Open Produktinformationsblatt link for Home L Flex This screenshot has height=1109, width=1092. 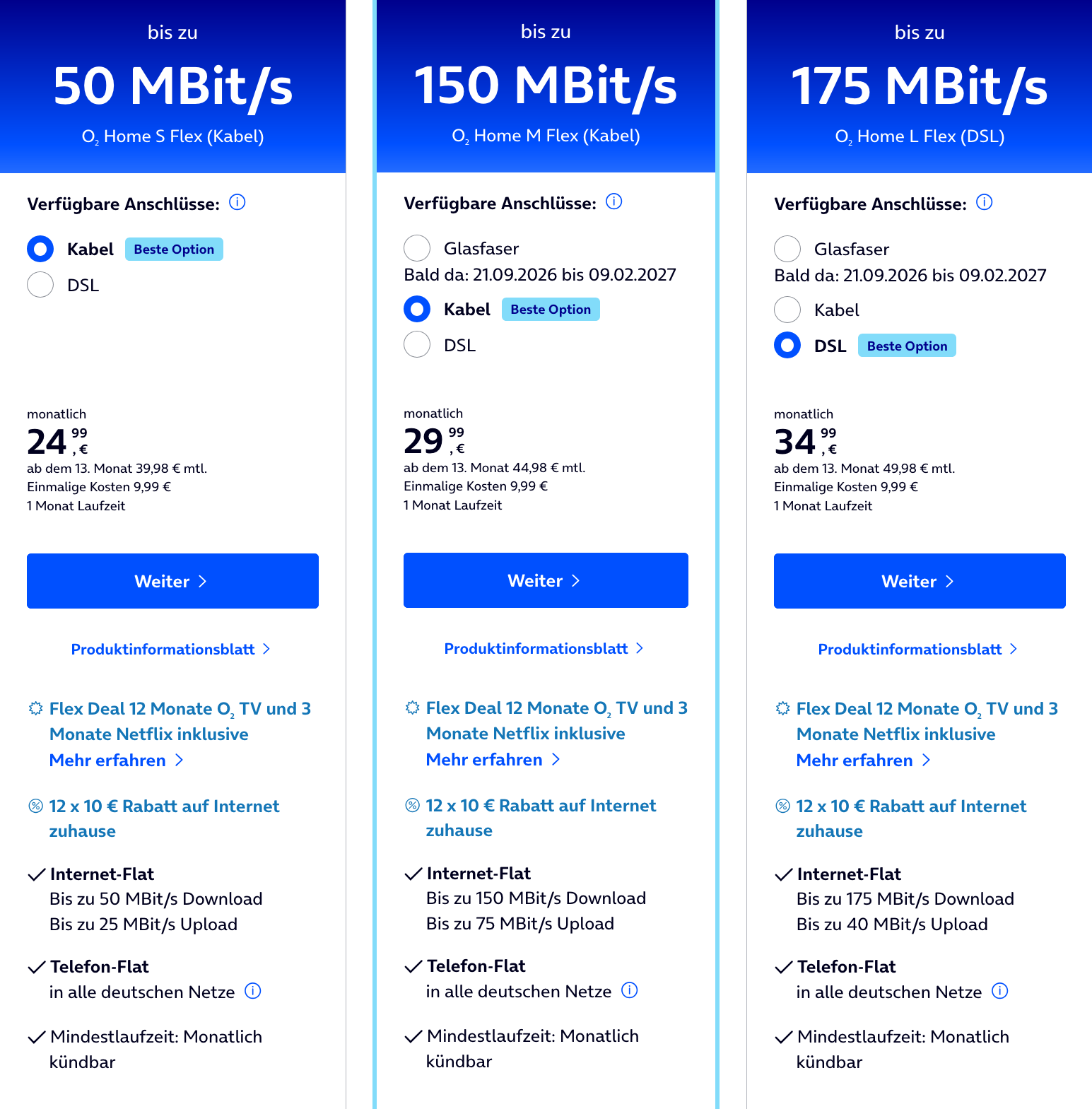pyautogui.click(x=918, y=650)
